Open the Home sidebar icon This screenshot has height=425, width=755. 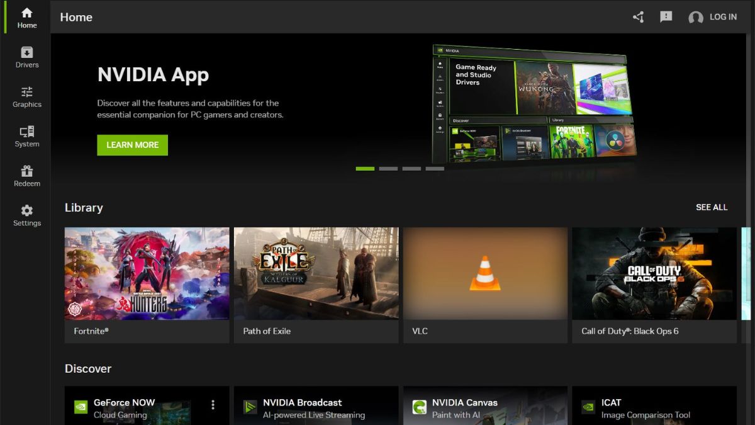tap(26, 13)
